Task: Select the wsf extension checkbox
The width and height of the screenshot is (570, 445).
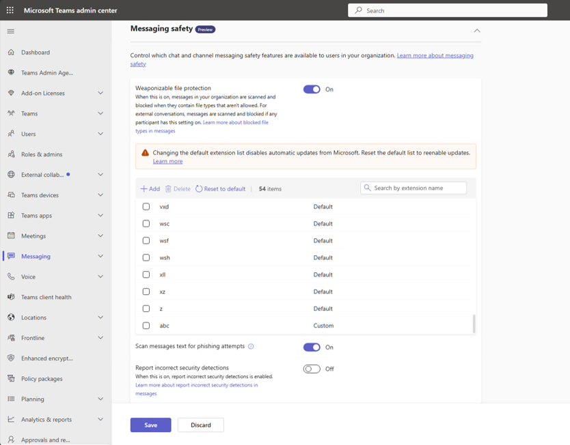Action: pyautogui.click(x=146, y=241)
